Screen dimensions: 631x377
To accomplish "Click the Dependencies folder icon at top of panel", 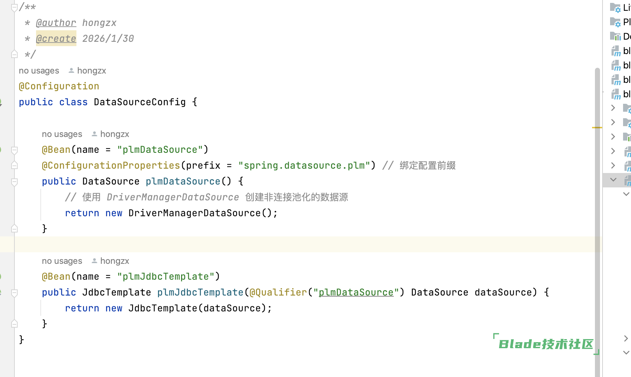I will 615,36.
